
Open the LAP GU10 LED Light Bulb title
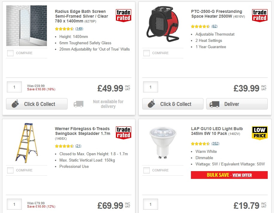(217, 131)
